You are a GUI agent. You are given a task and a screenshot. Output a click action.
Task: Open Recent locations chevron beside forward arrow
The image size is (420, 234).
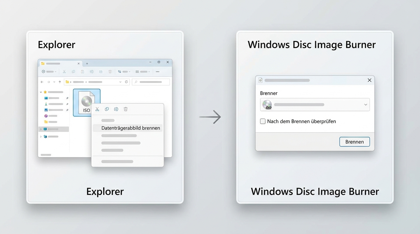(54, 82)
